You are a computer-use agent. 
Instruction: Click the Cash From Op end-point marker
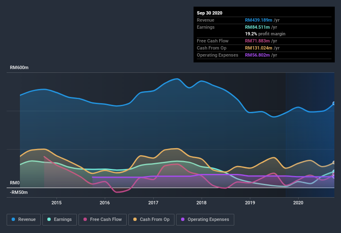(334, 162)
